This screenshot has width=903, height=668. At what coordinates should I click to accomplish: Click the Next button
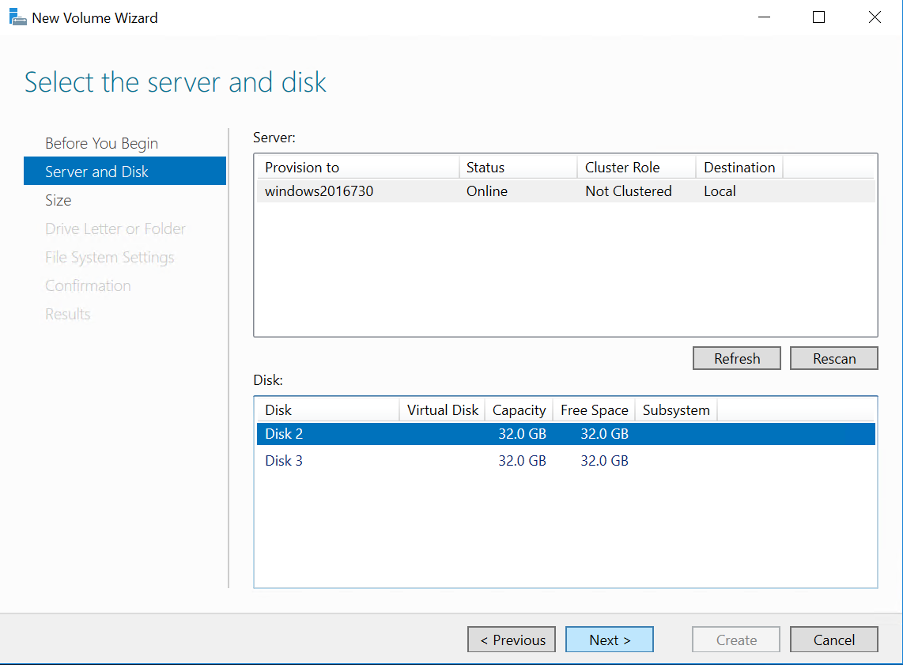pyautogui.click(x=609, y=640)
